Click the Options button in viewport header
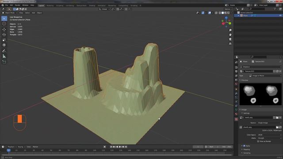 coord(228,9)
